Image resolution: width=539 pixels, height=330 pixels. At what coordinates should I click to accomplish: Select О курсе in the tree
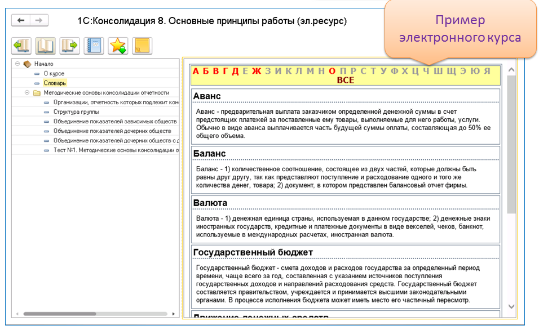coord(54,73)
